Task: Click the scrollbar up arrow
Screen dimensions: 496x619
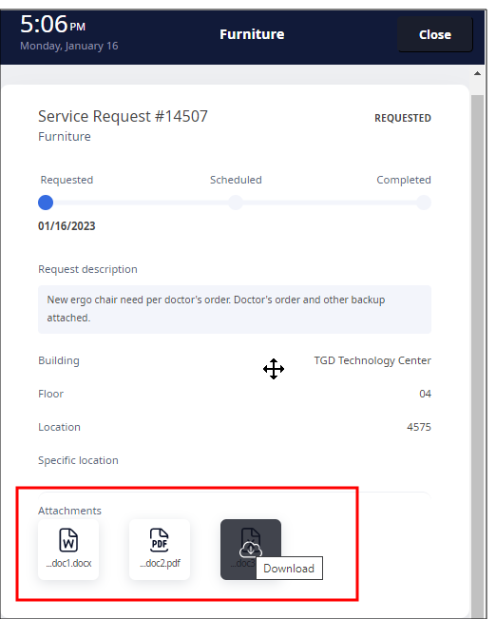Action: click(x=477, y=73)
